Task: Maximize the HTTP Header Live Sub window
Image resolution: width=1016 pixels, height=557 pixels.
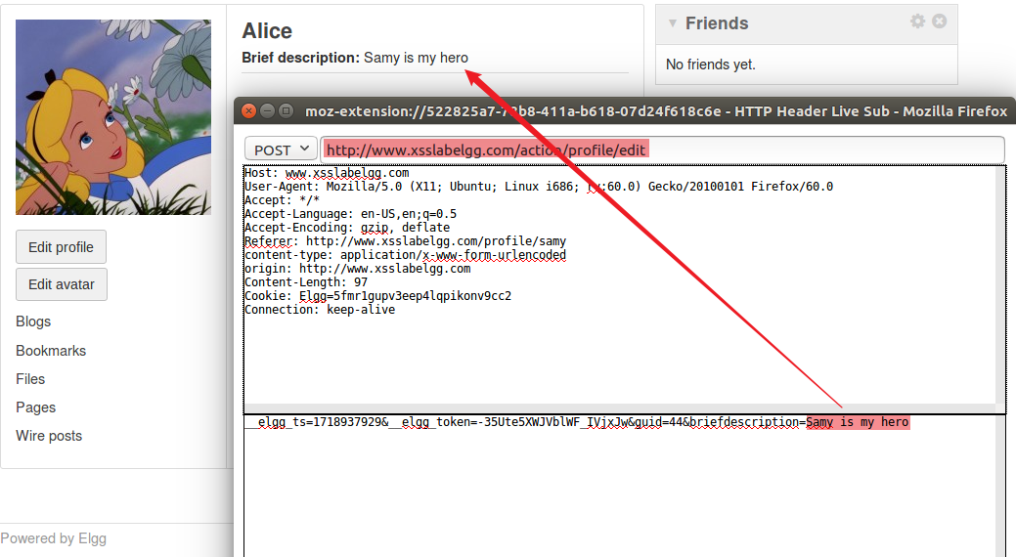Action: pyautogui.click(x=286, y=110)
